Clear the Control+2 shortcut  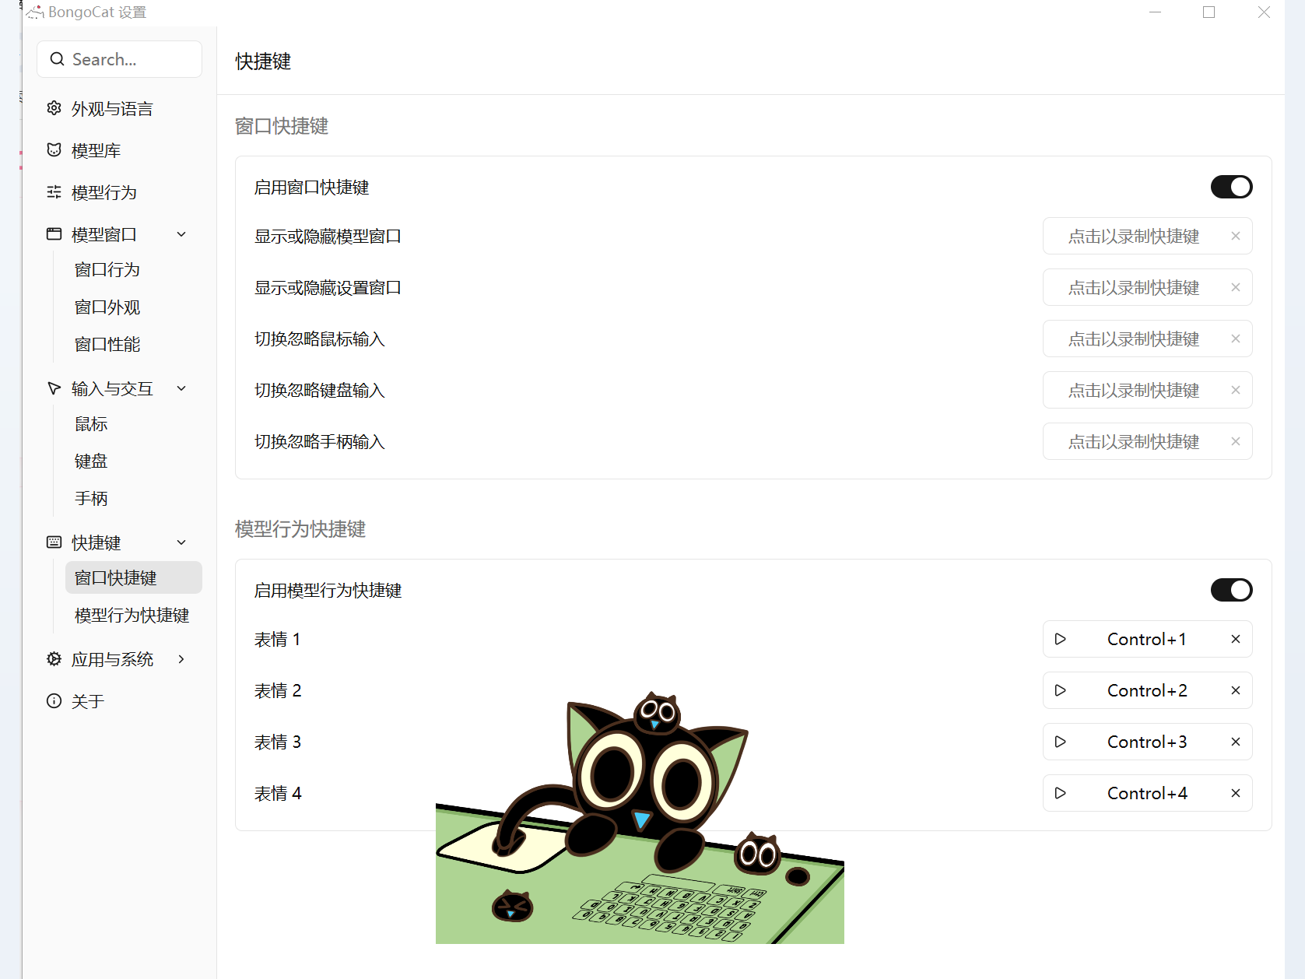[x=1236, y=690]
